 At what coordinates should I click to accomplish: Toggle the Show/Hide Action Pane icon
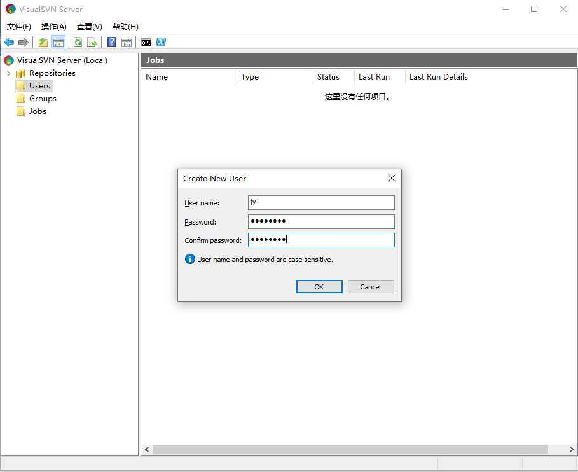[x=127, y=43]
